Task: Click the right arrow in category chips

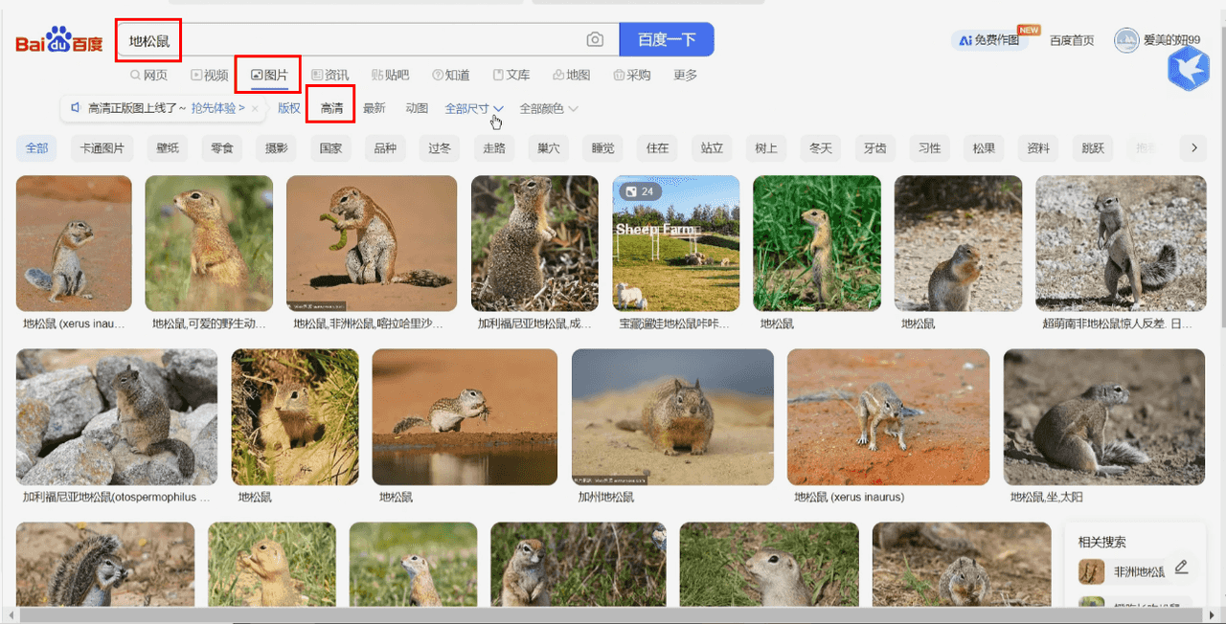Action: coord(1193,148)
